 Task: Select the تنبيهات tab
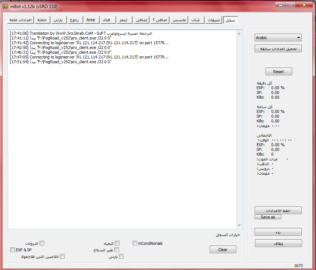214,20
